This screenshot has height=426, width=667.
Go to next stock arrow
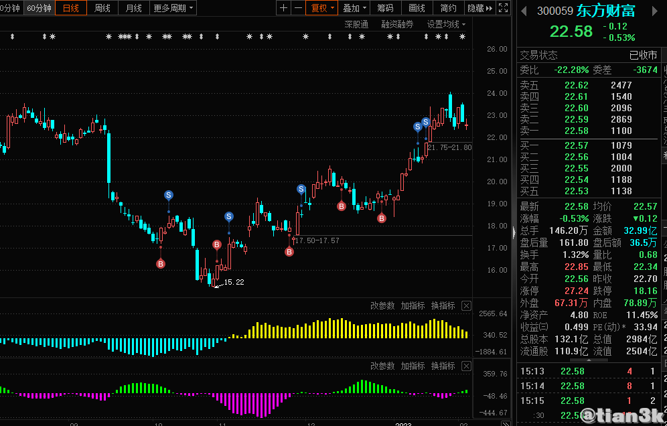[x=654, y=11]
